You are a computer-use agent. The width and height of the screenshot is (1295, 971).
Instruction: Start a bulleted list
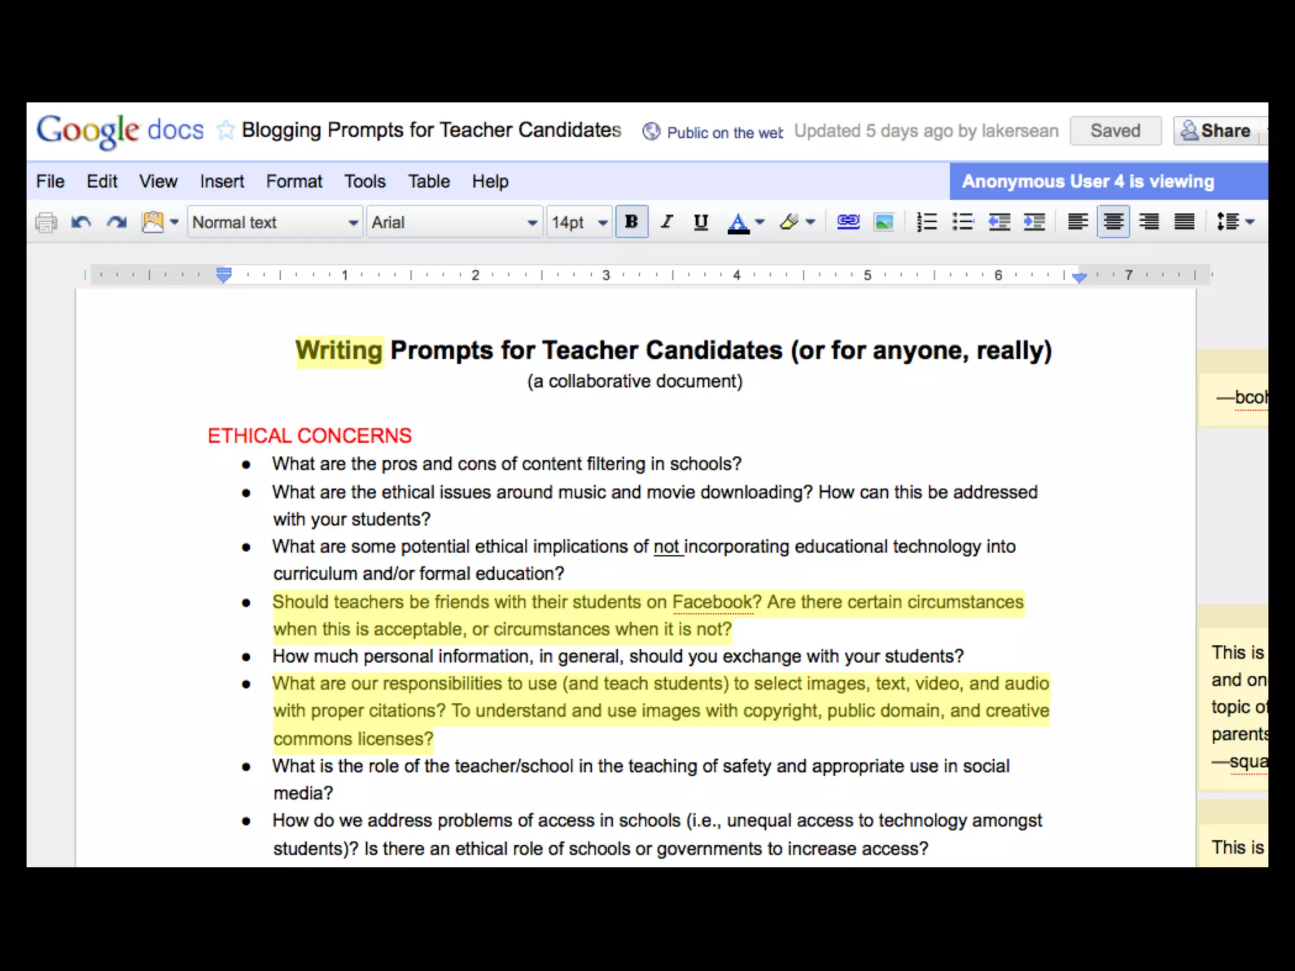click(x=962, y=222)
